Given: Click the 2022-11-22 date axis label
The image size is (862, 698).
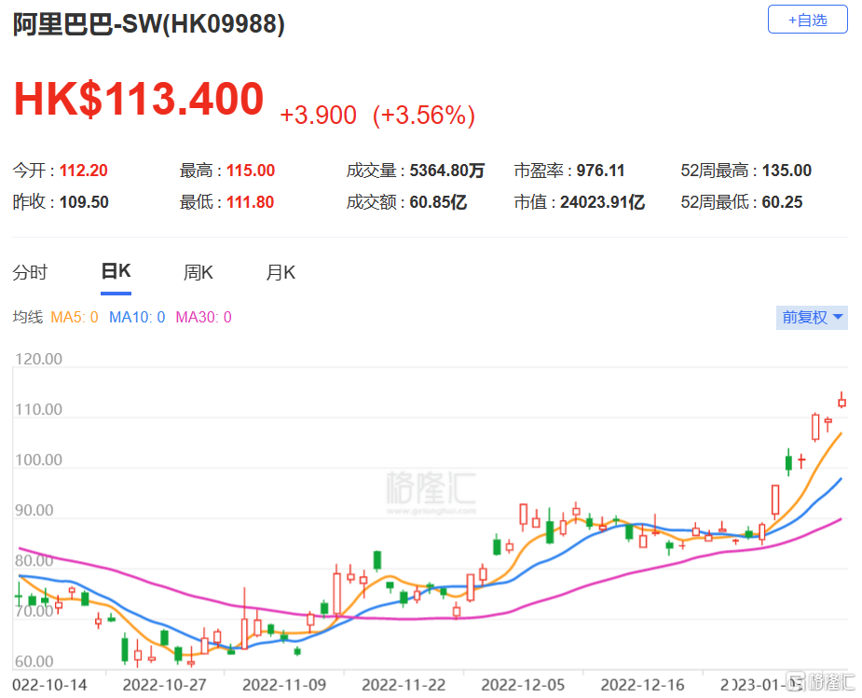Looking at the screenshot, I should pos(404,685).
